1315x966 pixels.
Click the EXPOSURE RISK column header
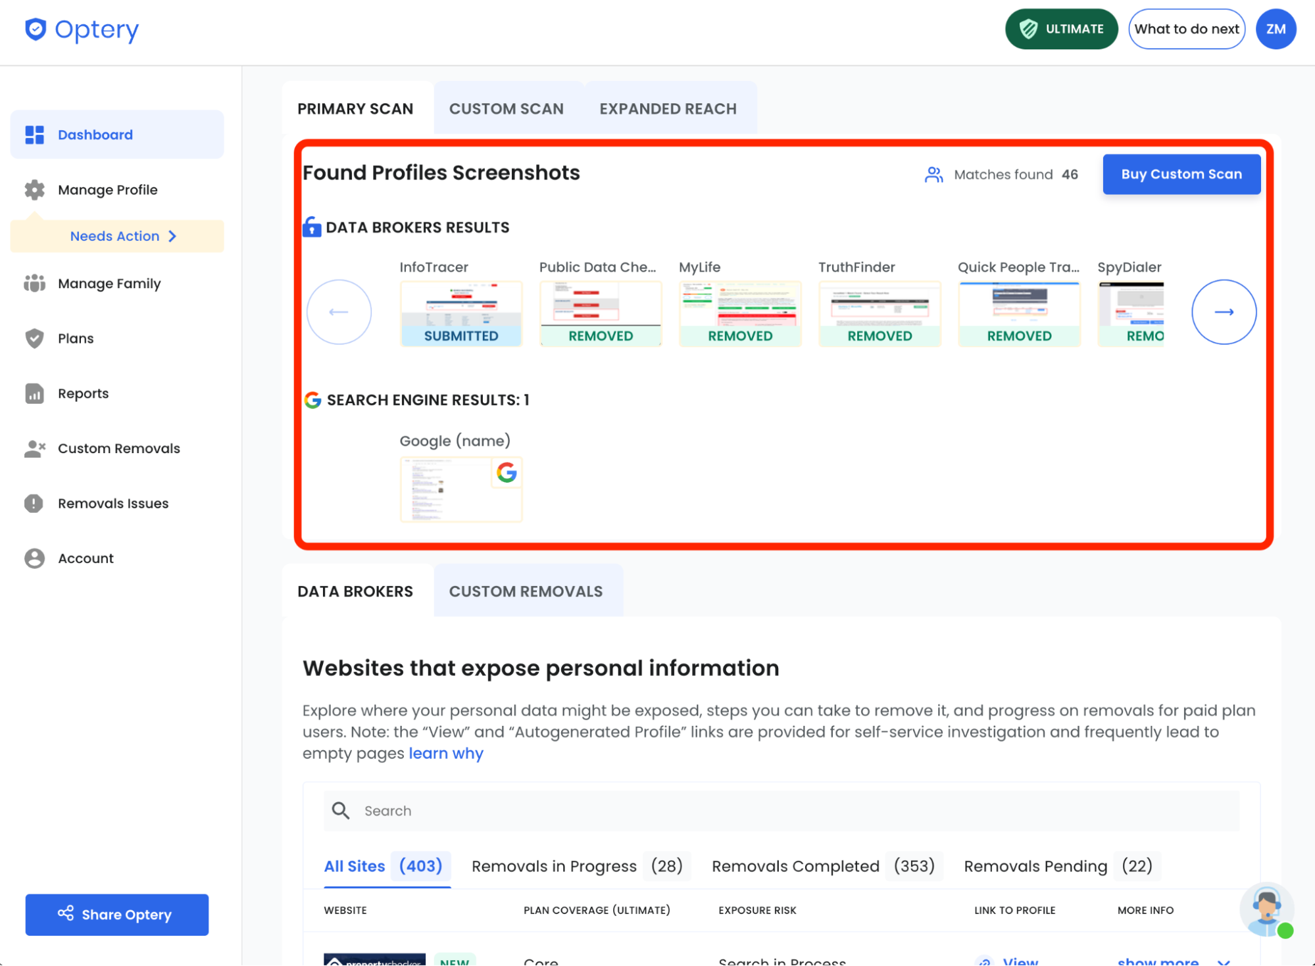coord(757,910)
